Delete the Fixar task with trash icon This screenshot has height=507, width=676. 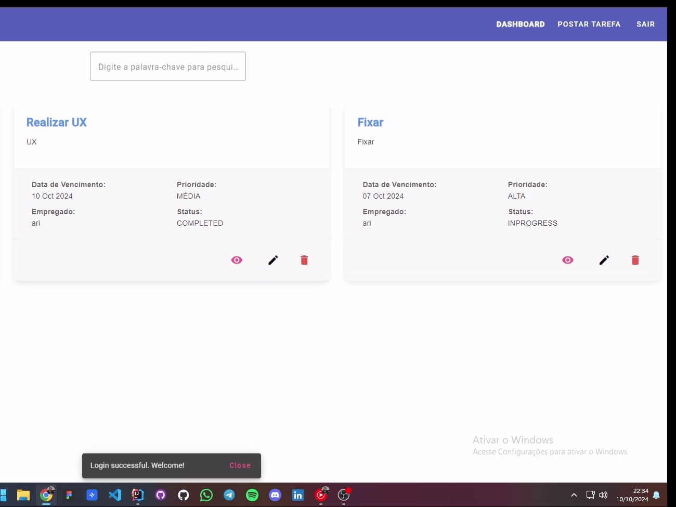[x=635, y=260]
